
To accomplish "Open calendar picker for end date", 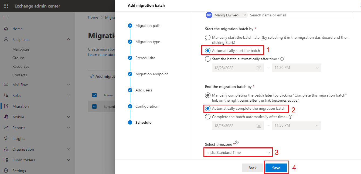I will [x=259, y=126].
